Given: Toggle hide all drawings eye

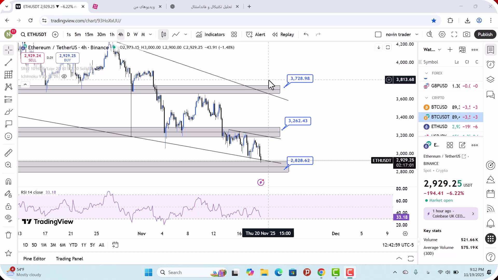Looking at the screenshot, I should 8,219.
